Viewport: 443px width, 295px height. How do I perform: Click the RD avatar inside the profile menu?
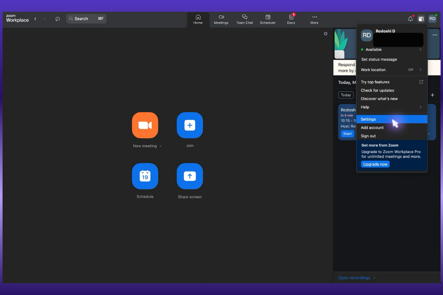coord(367,35)
